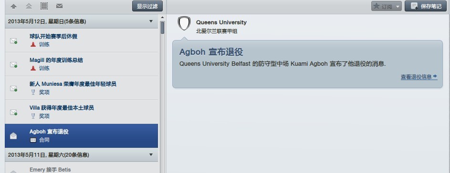450x173 pixels.
Task: Click the single up-arrow navigation icon
Action: pos(13,6)
